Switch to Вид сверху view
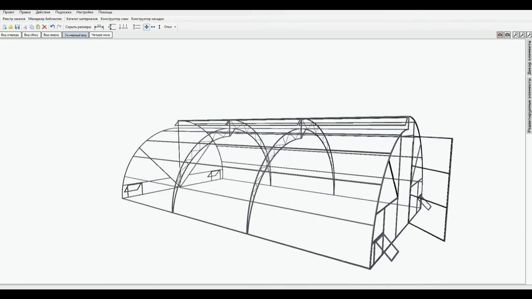 click(x=52, y=35)
